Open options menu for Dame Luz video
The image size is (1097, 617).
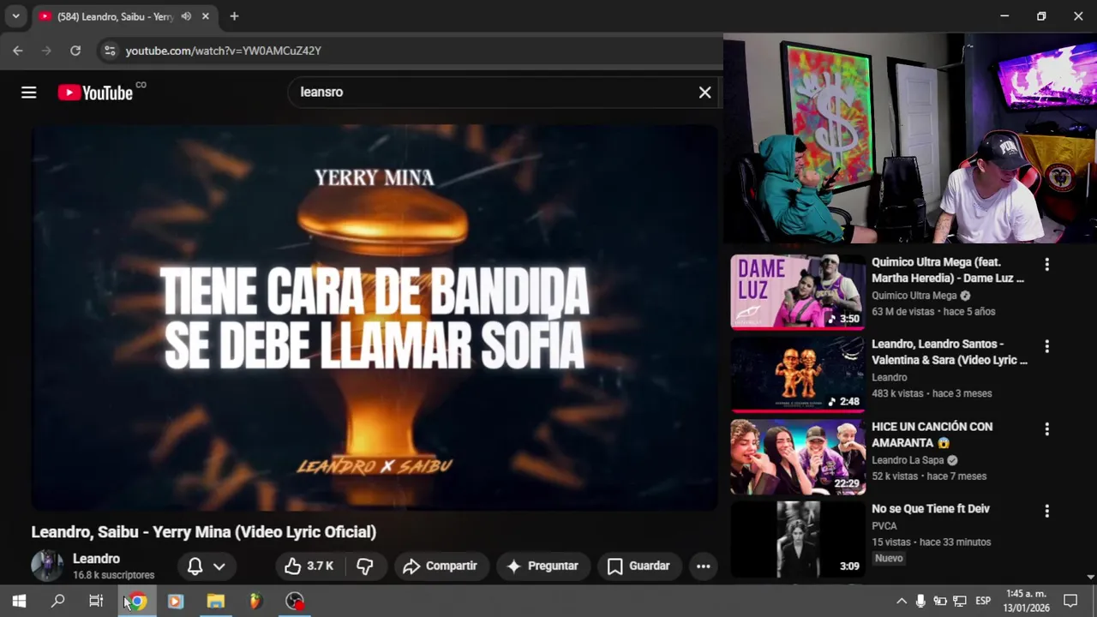[1046, 264]
